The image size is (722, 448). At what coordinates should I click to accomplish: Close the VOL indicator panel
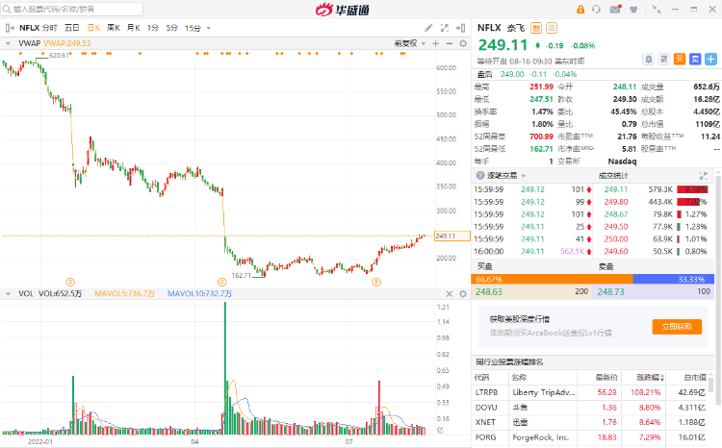[x=450, y=293]
